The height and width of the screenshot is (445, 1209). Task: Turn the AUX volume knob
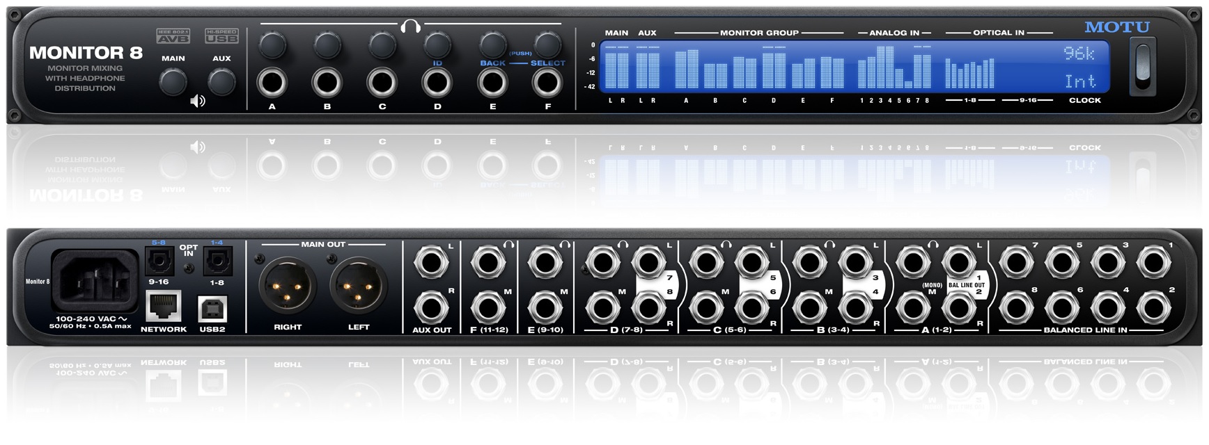click(x=221, y=82)
